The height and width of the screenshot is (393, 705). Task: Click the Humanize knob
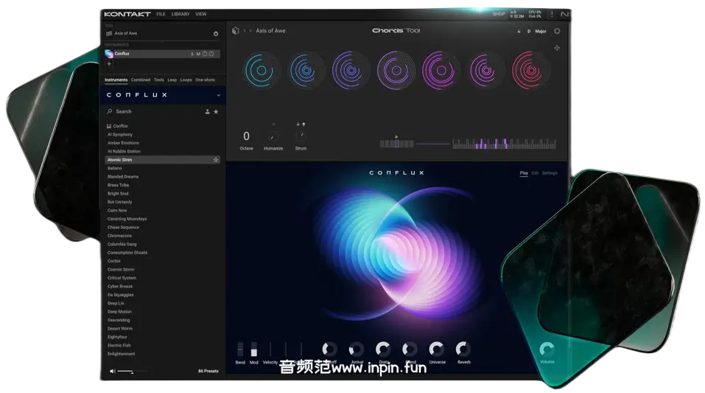pyautogui.click(x=273, y=136)
